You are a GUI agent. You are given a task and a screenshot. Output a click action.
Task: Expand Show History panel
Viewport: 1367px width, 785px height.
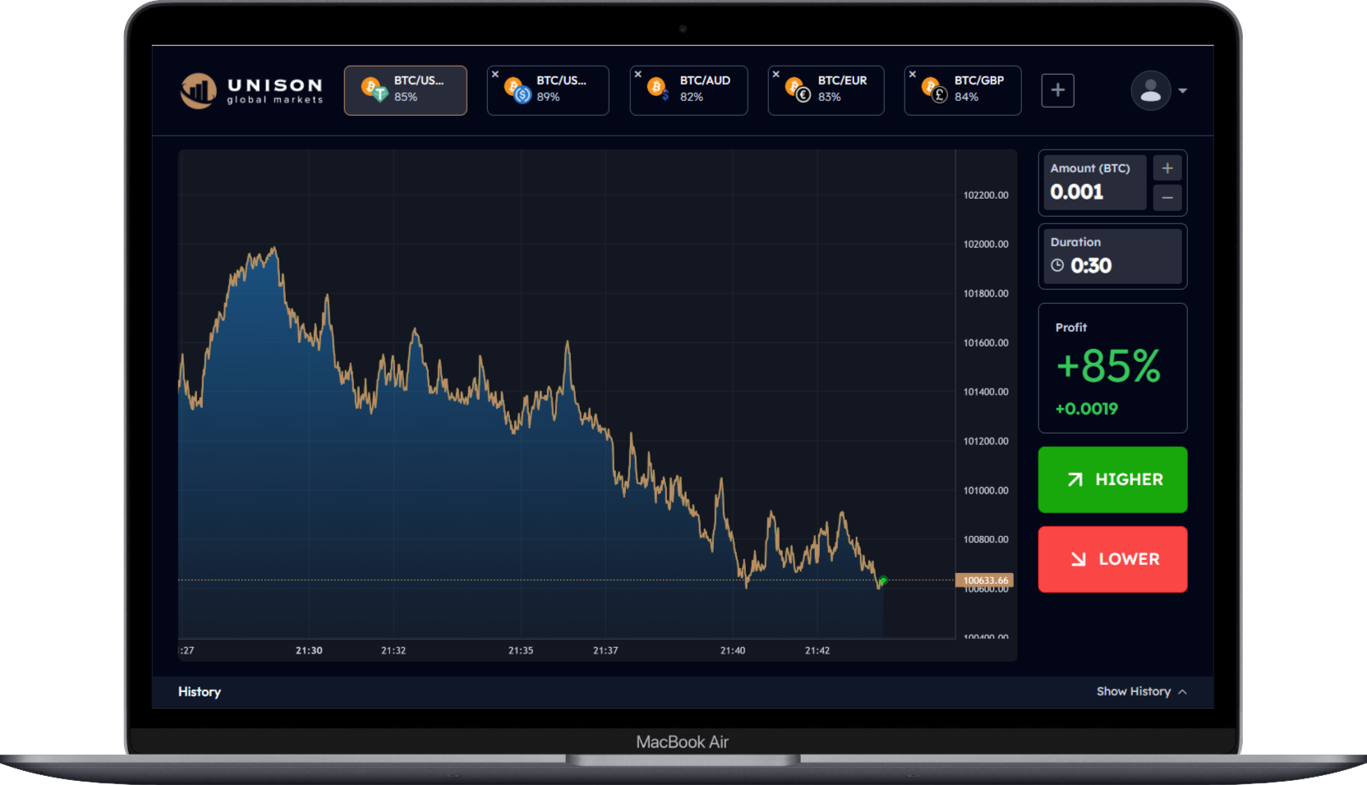pyautogui.click(x=1141, y=691)
